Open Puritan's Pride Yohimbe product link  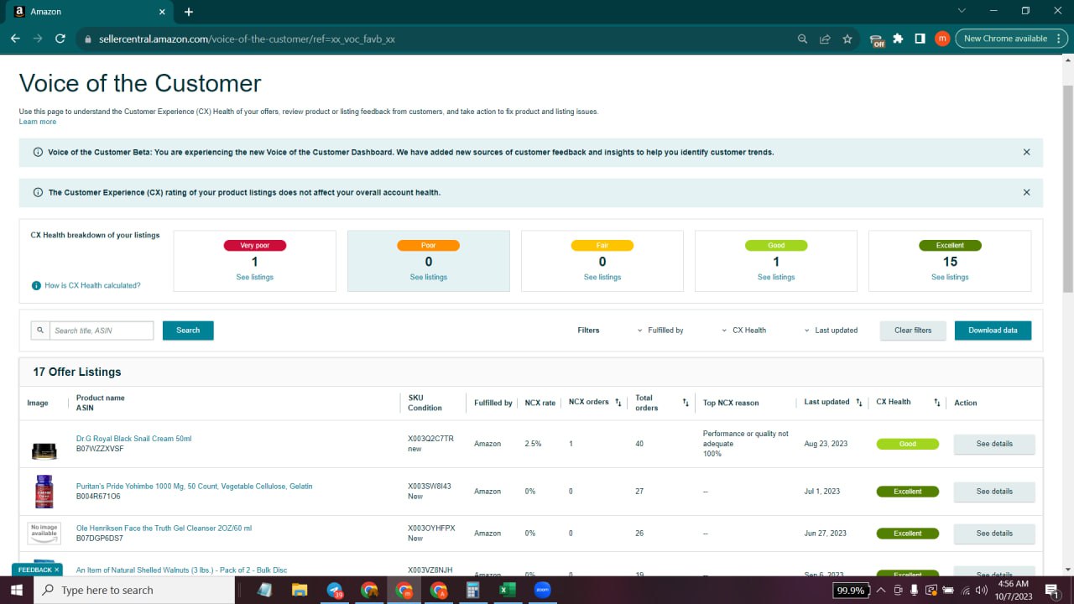195,487
